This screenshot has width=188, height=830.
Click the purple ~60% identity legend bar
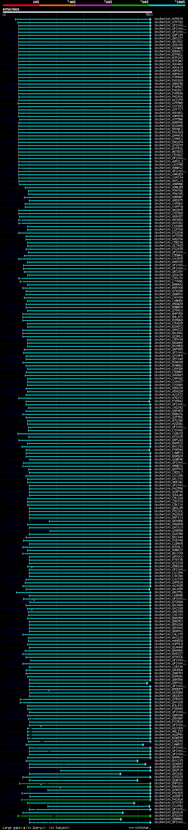[94, 5]
